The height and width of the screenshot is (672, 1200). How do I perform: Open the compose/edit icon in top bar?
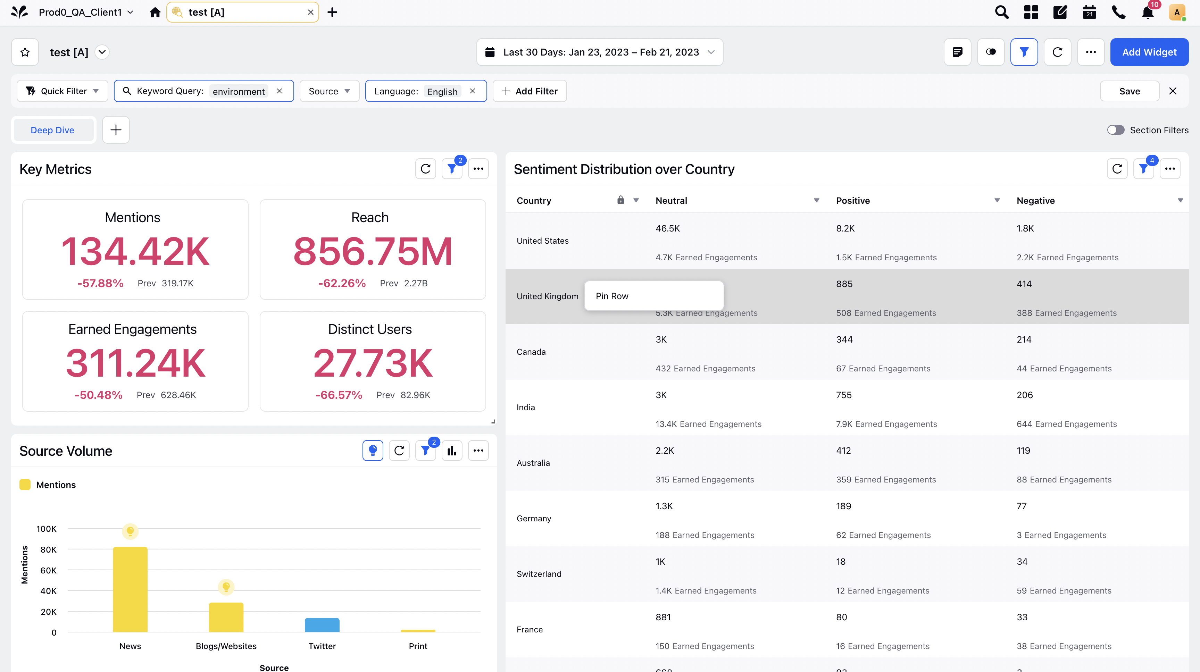[1060, 12]
